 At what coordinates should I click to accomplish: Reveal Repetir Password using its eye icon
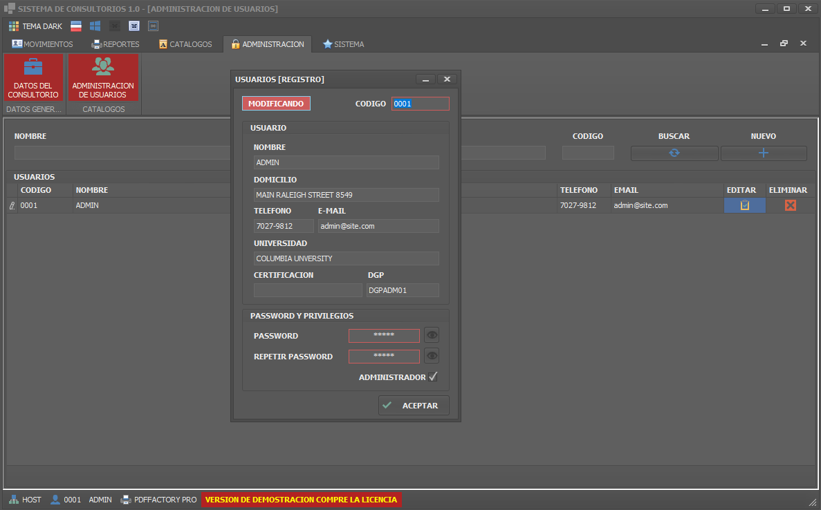tap(432, 357)
